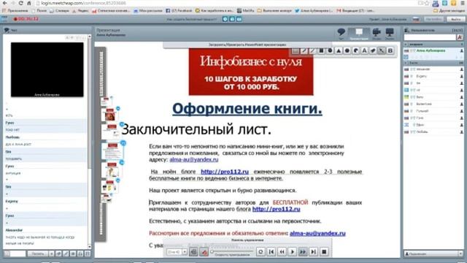Click the red 'Инфобизнес с нуля' banner
Viewport: 467px width, 263px height.
pos(251,72)
